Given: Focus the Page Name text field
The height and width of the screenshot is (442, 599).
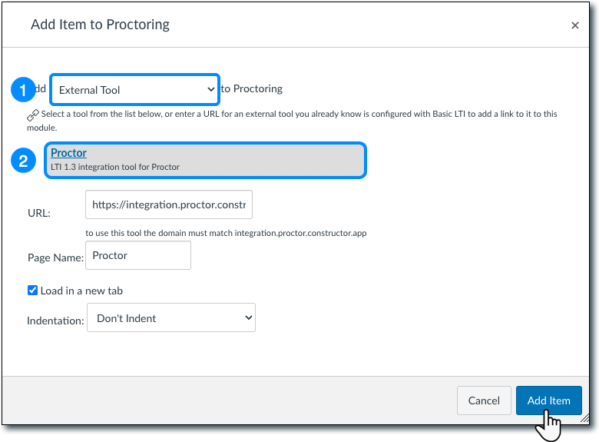Looking at the screenshot, I should (x=138, y=255).
